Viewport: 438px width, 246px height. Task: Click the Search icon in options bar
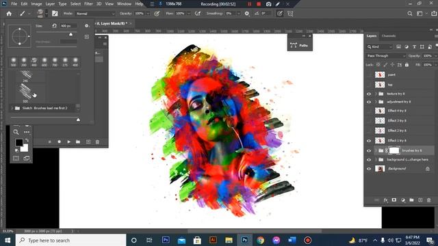click(410, 14)
